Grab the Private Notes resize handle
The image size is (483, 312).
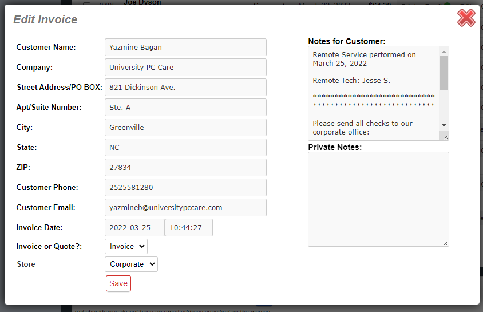pos(446,243)
